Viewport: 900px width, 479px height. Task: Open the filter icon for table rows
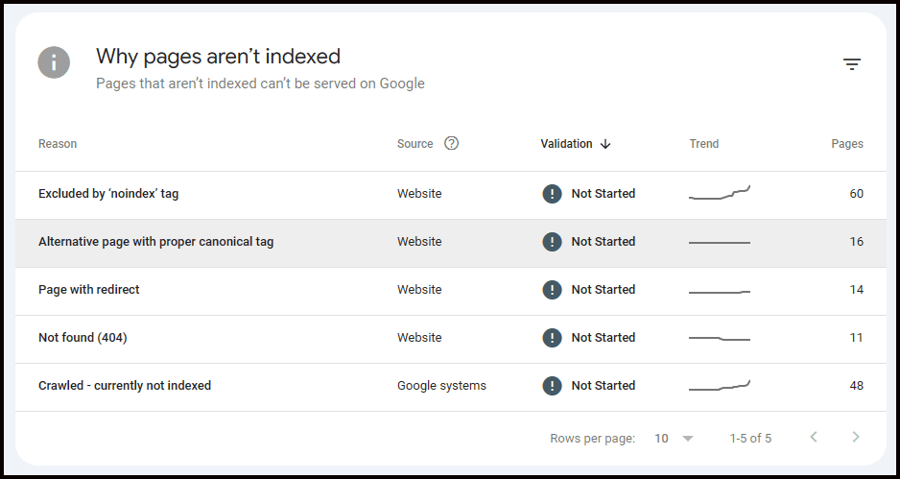pos(851,64)
